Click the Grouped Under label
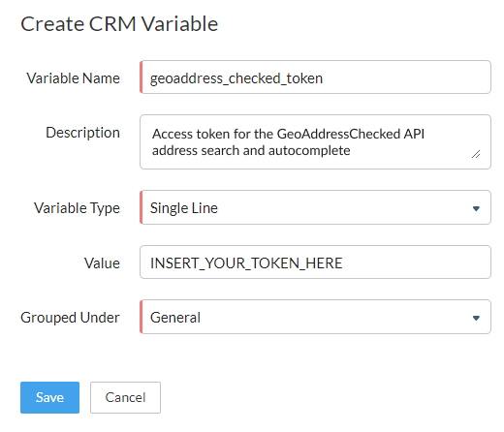The height and width of the screenshot is (432, 504). (70, 318)
